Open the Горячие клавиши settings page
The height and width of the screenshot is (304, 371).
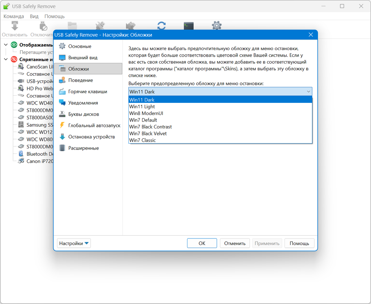coord(88,91)
